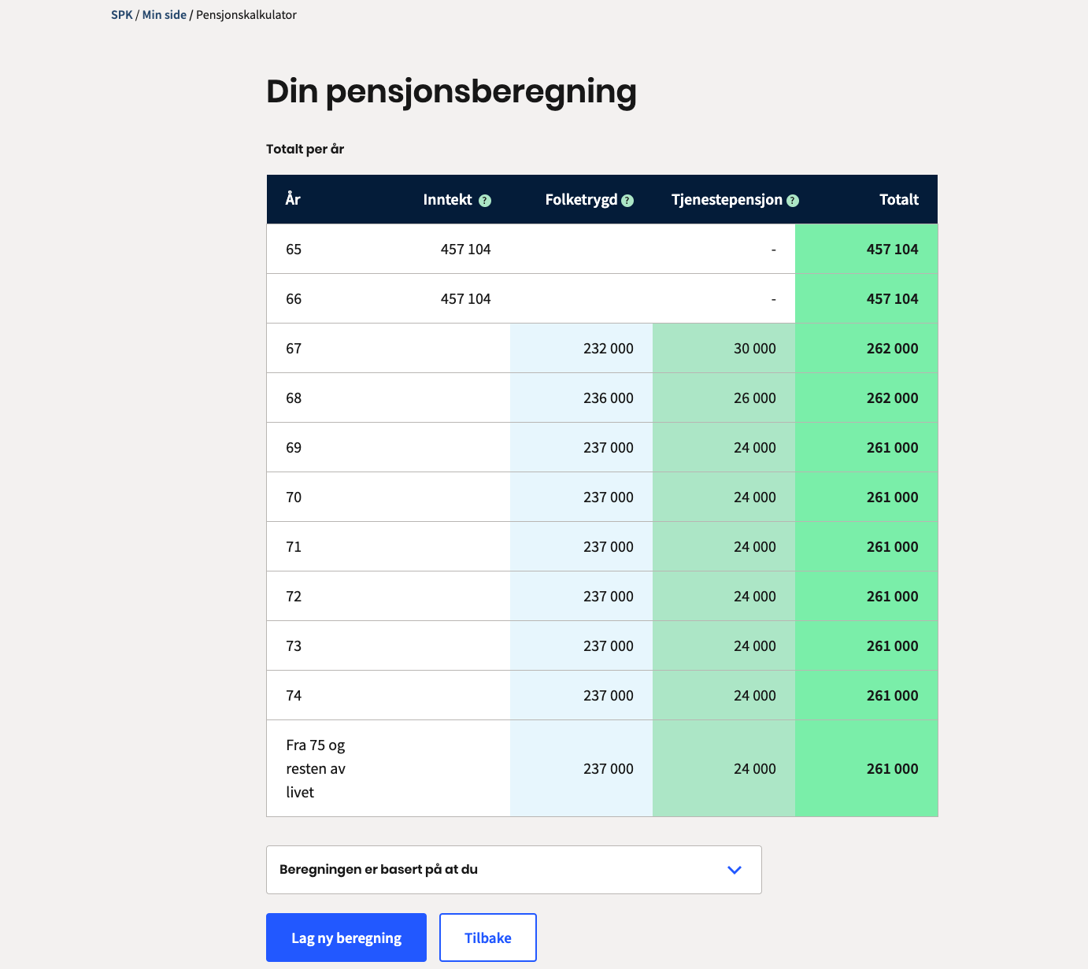The width and height of the screenshot is (1088, 969).
Task: Select the 30 000 Tjenestepensjon cell
Action: [x=754, y=349]
